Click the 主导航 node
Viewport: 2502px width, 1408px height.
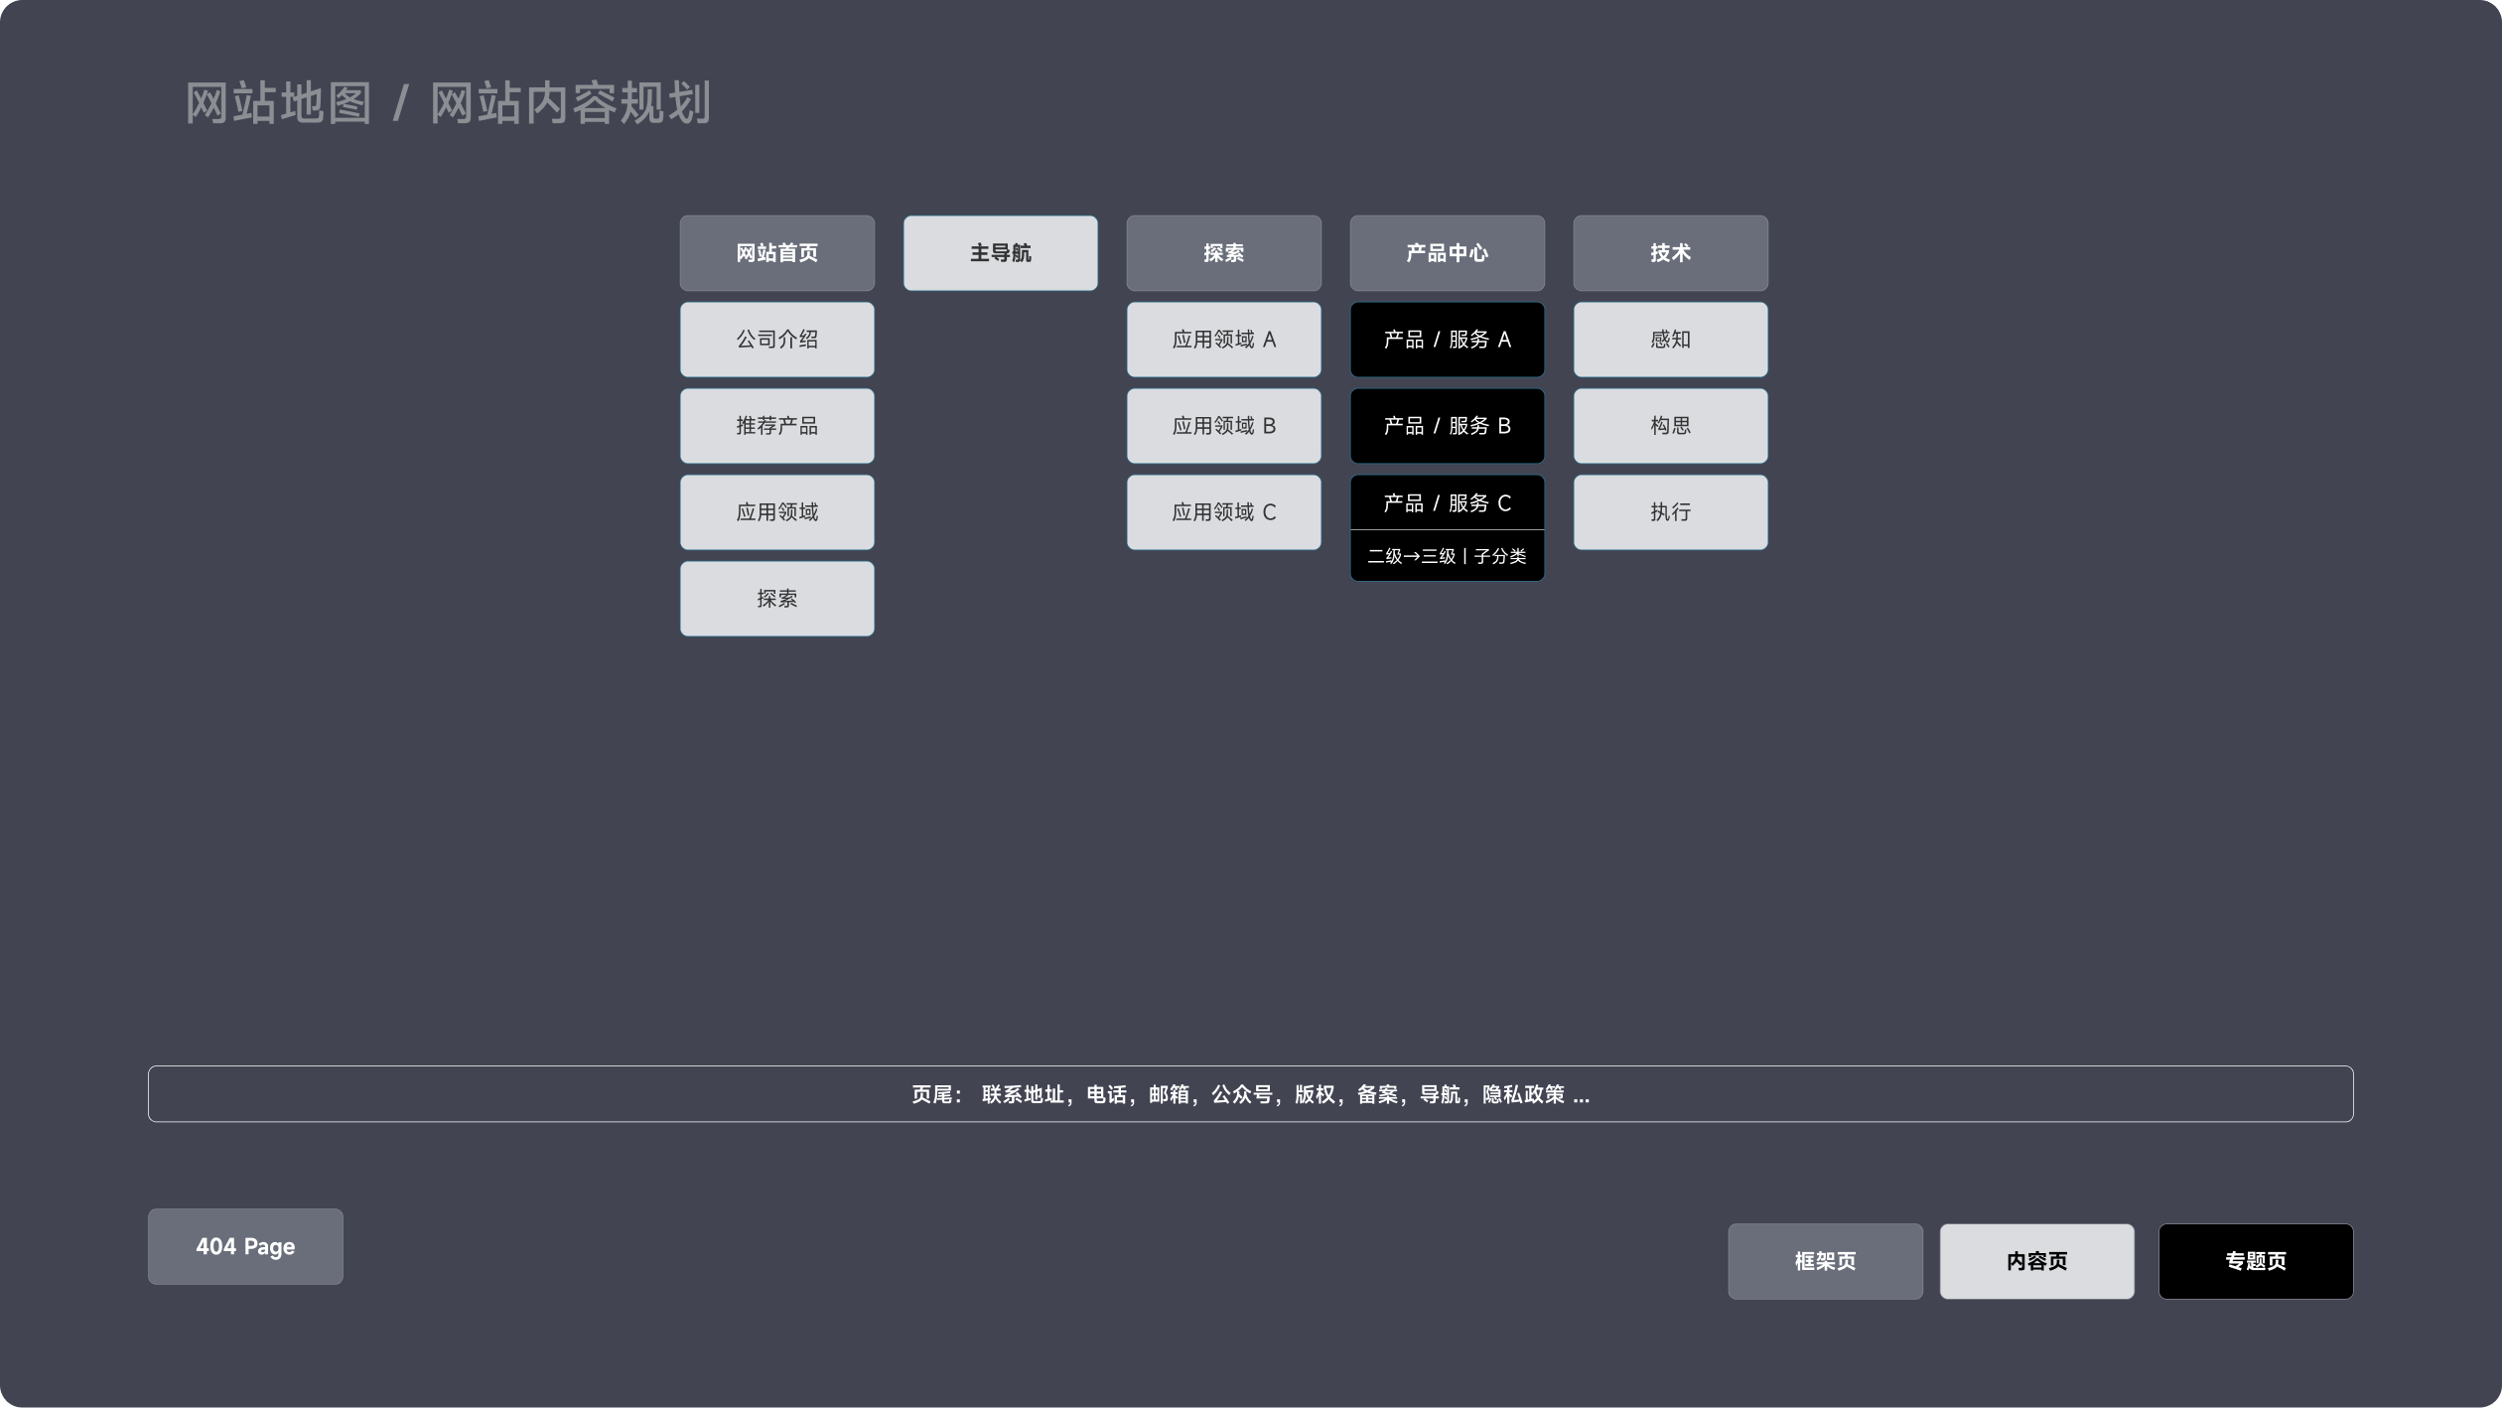(1000, 252)
